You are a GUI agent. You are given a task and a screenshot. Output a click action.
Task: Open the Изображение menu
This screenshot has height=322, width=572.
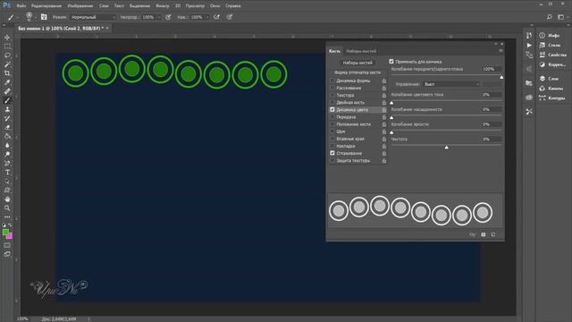(80, 6)
